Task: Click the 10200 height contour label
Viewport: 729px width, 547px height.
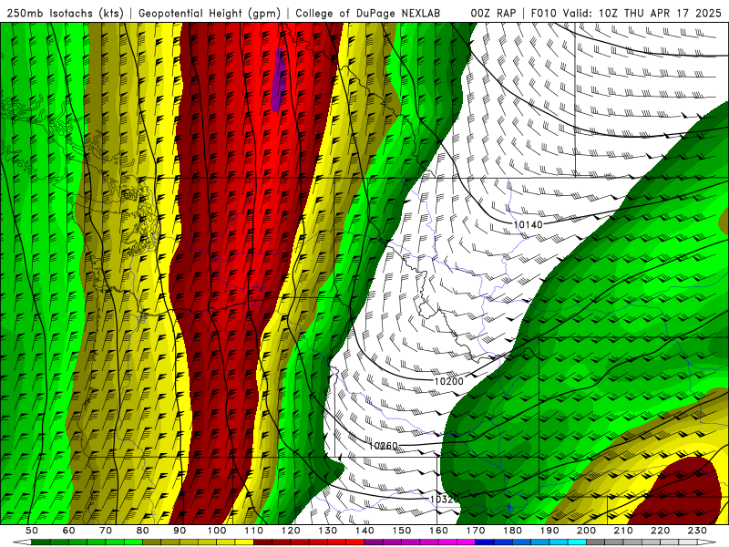Action: [x=448, y=381]
